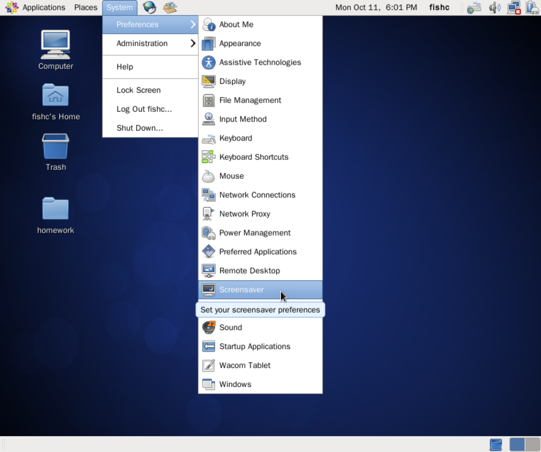
Task: Click the Applications menu foot logo
Action: (12, 8)
